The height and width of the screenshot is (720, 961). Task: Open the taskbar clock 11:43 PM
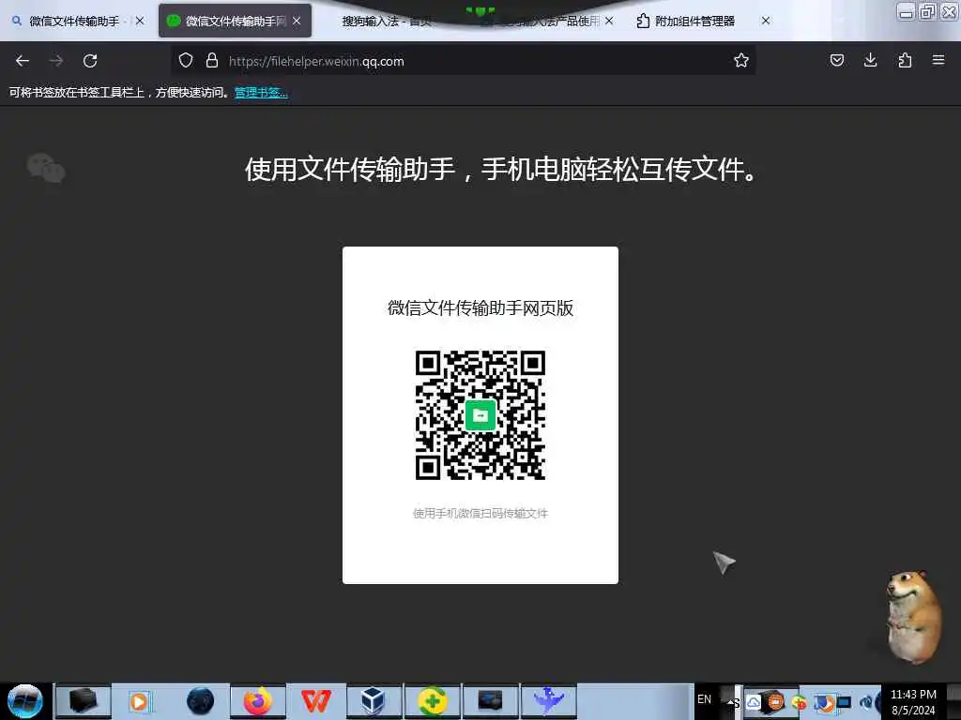(x=913, y=702)
